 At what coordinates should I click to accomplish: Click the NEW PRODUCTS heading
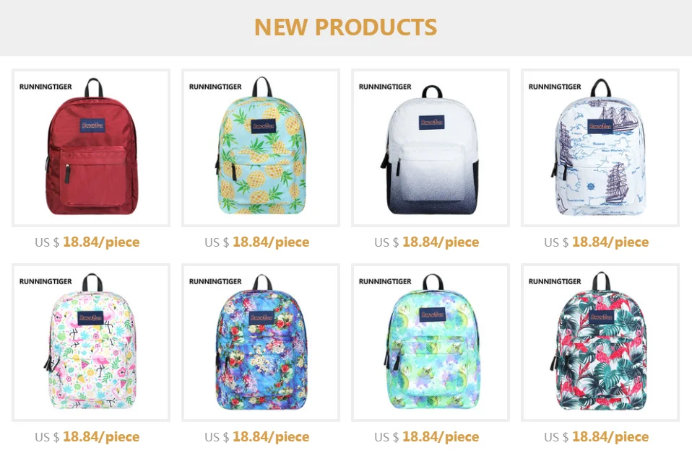coord(345,27)
